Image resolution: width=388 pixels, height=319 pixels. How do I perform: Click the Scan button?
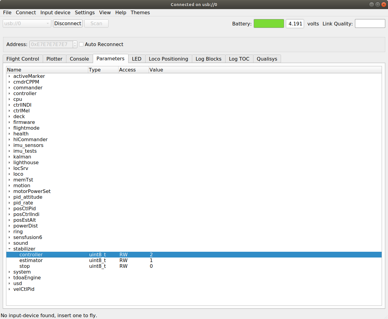point(96,24)
